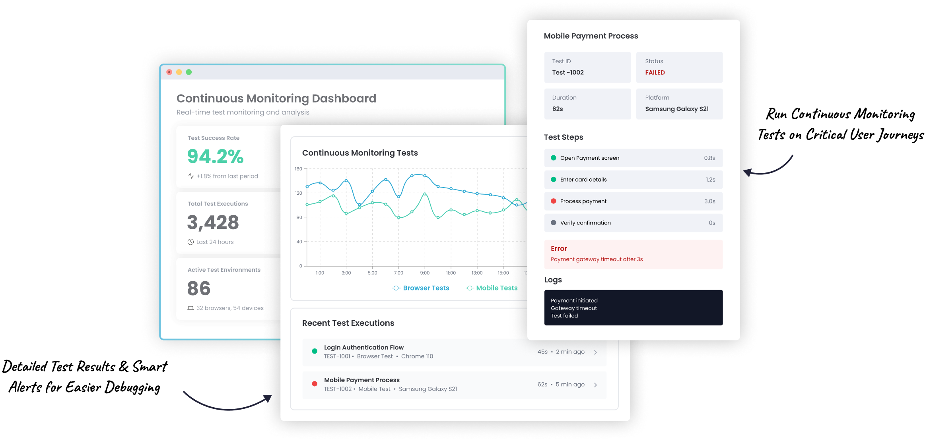Click the activity pulse icon under success rate

pos(191,176)
